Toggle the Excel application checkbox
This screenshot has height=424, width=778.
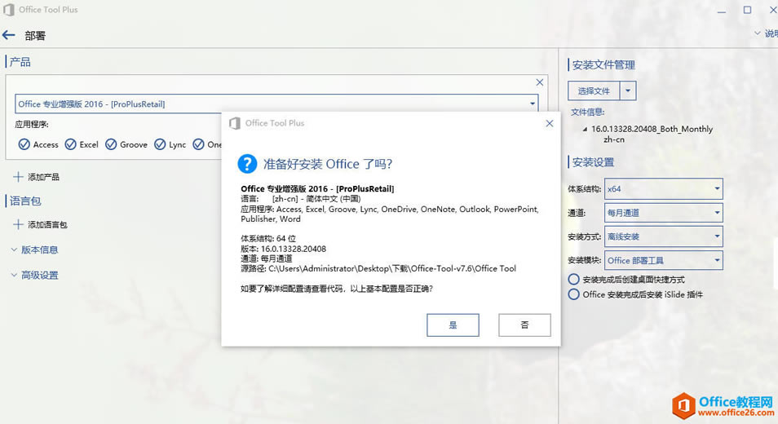70,144
